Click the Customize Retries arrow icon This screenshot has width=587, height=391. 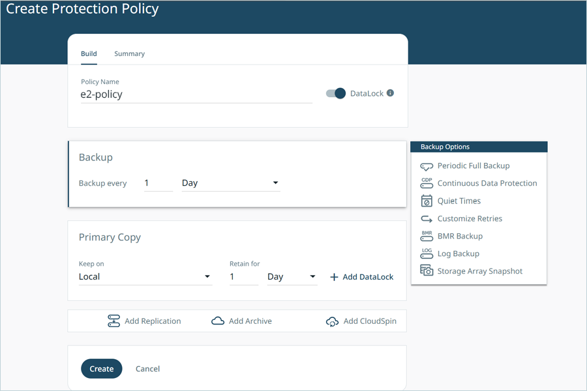(x=427, y=218)
